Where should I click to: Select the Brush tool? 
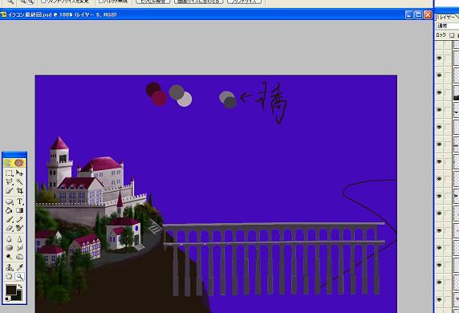click(x=10, y=219)
